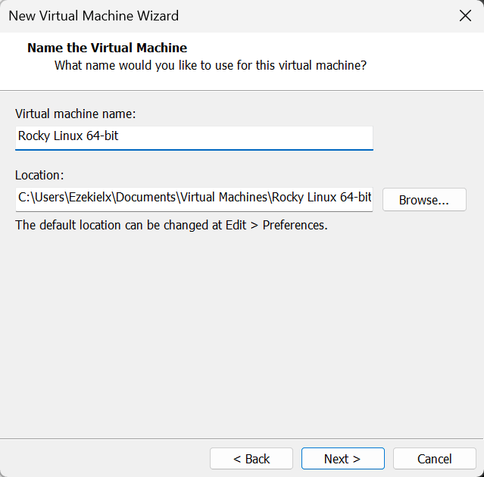This screenshot has height=477, width=484.
Task: Proceed with the Next > button
Action: click(x=342, y=459)
